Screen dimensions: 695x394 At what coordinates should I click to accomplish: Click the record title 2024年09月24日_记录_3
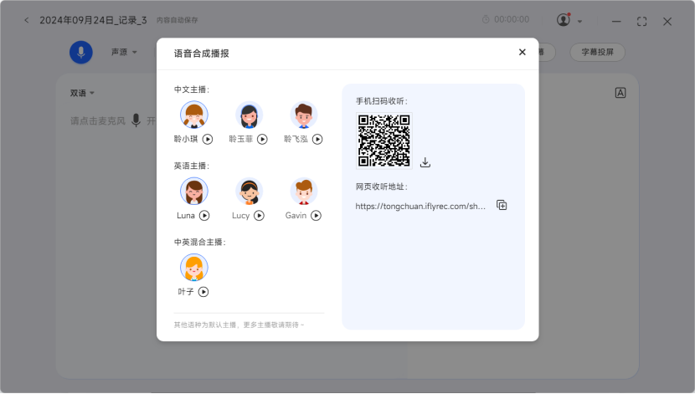93,20
